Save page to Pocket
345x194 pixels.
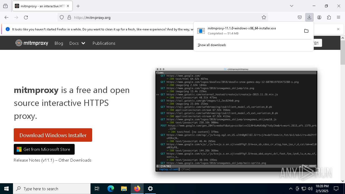(x=300, y=18)
